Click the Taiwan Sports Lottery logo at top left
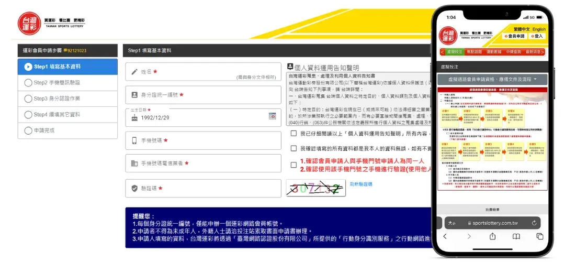 [28, 24]
